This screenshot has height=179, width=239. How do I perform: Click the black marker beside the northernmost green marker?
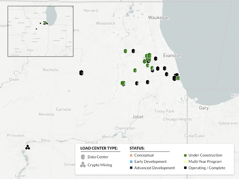[x=133, y=51]
